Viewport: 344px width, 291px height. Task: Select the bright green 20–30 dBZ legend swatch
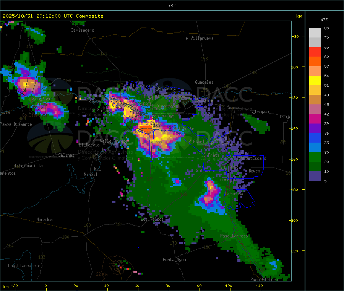click(x=315, y=157)
